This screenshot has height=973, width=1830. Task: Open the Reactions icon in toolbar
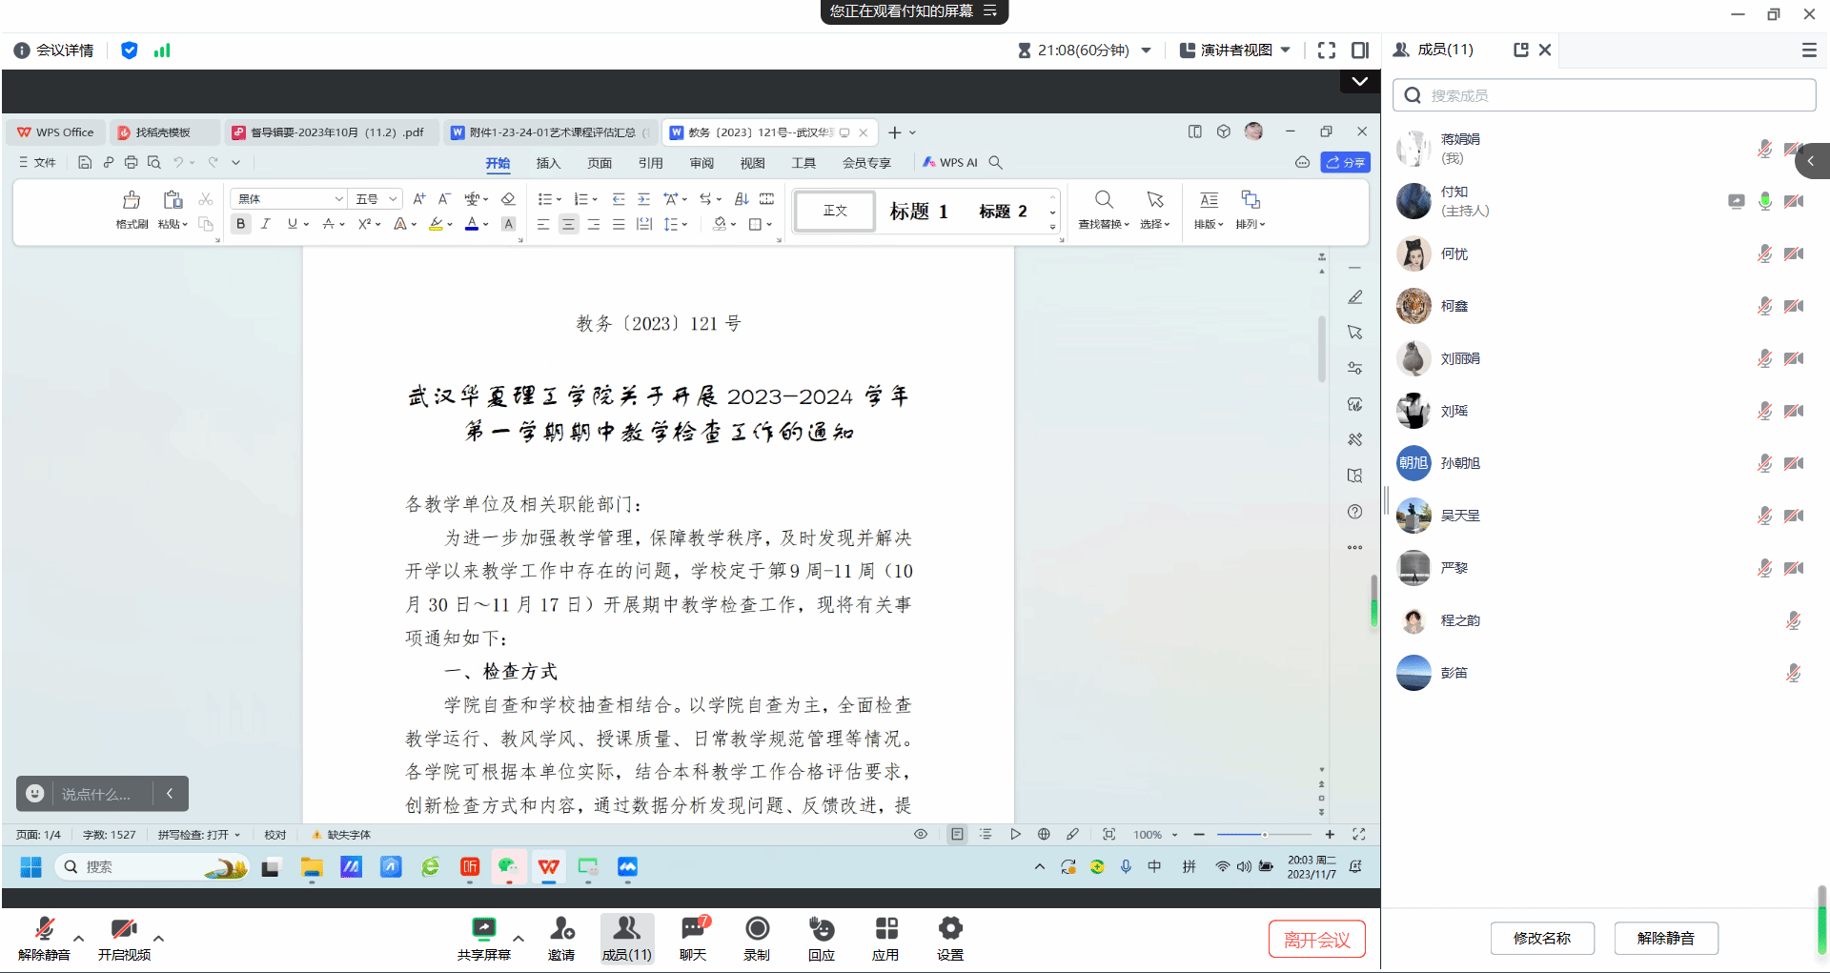click(x=821, y=929)
